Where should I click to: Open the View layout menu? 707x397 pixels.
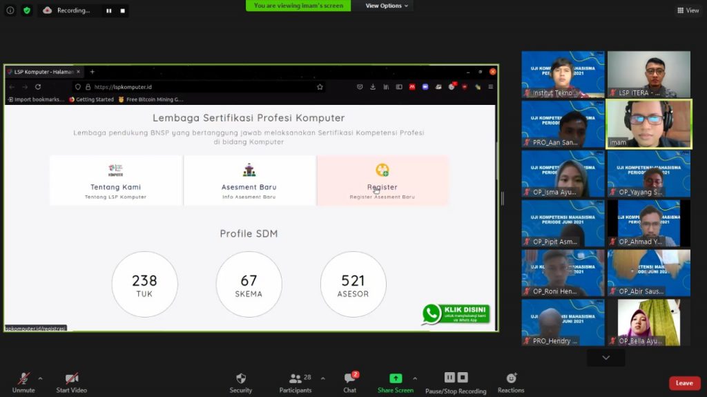tap(688, 10)
